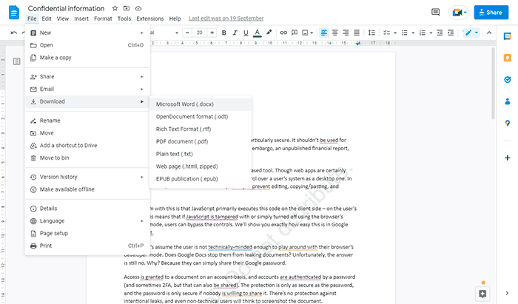Image resolution: width=518 pixels, height=304 pixels.
Task: Check the cloud document status icon
Action: (x=138, y=8)
